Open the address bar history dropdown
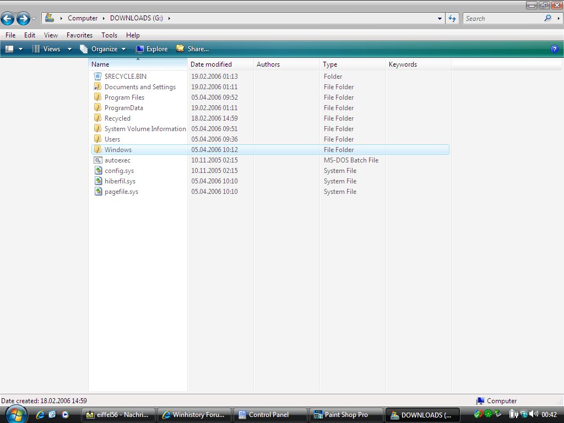Viewport: 564px width, 423px height. 439,18
